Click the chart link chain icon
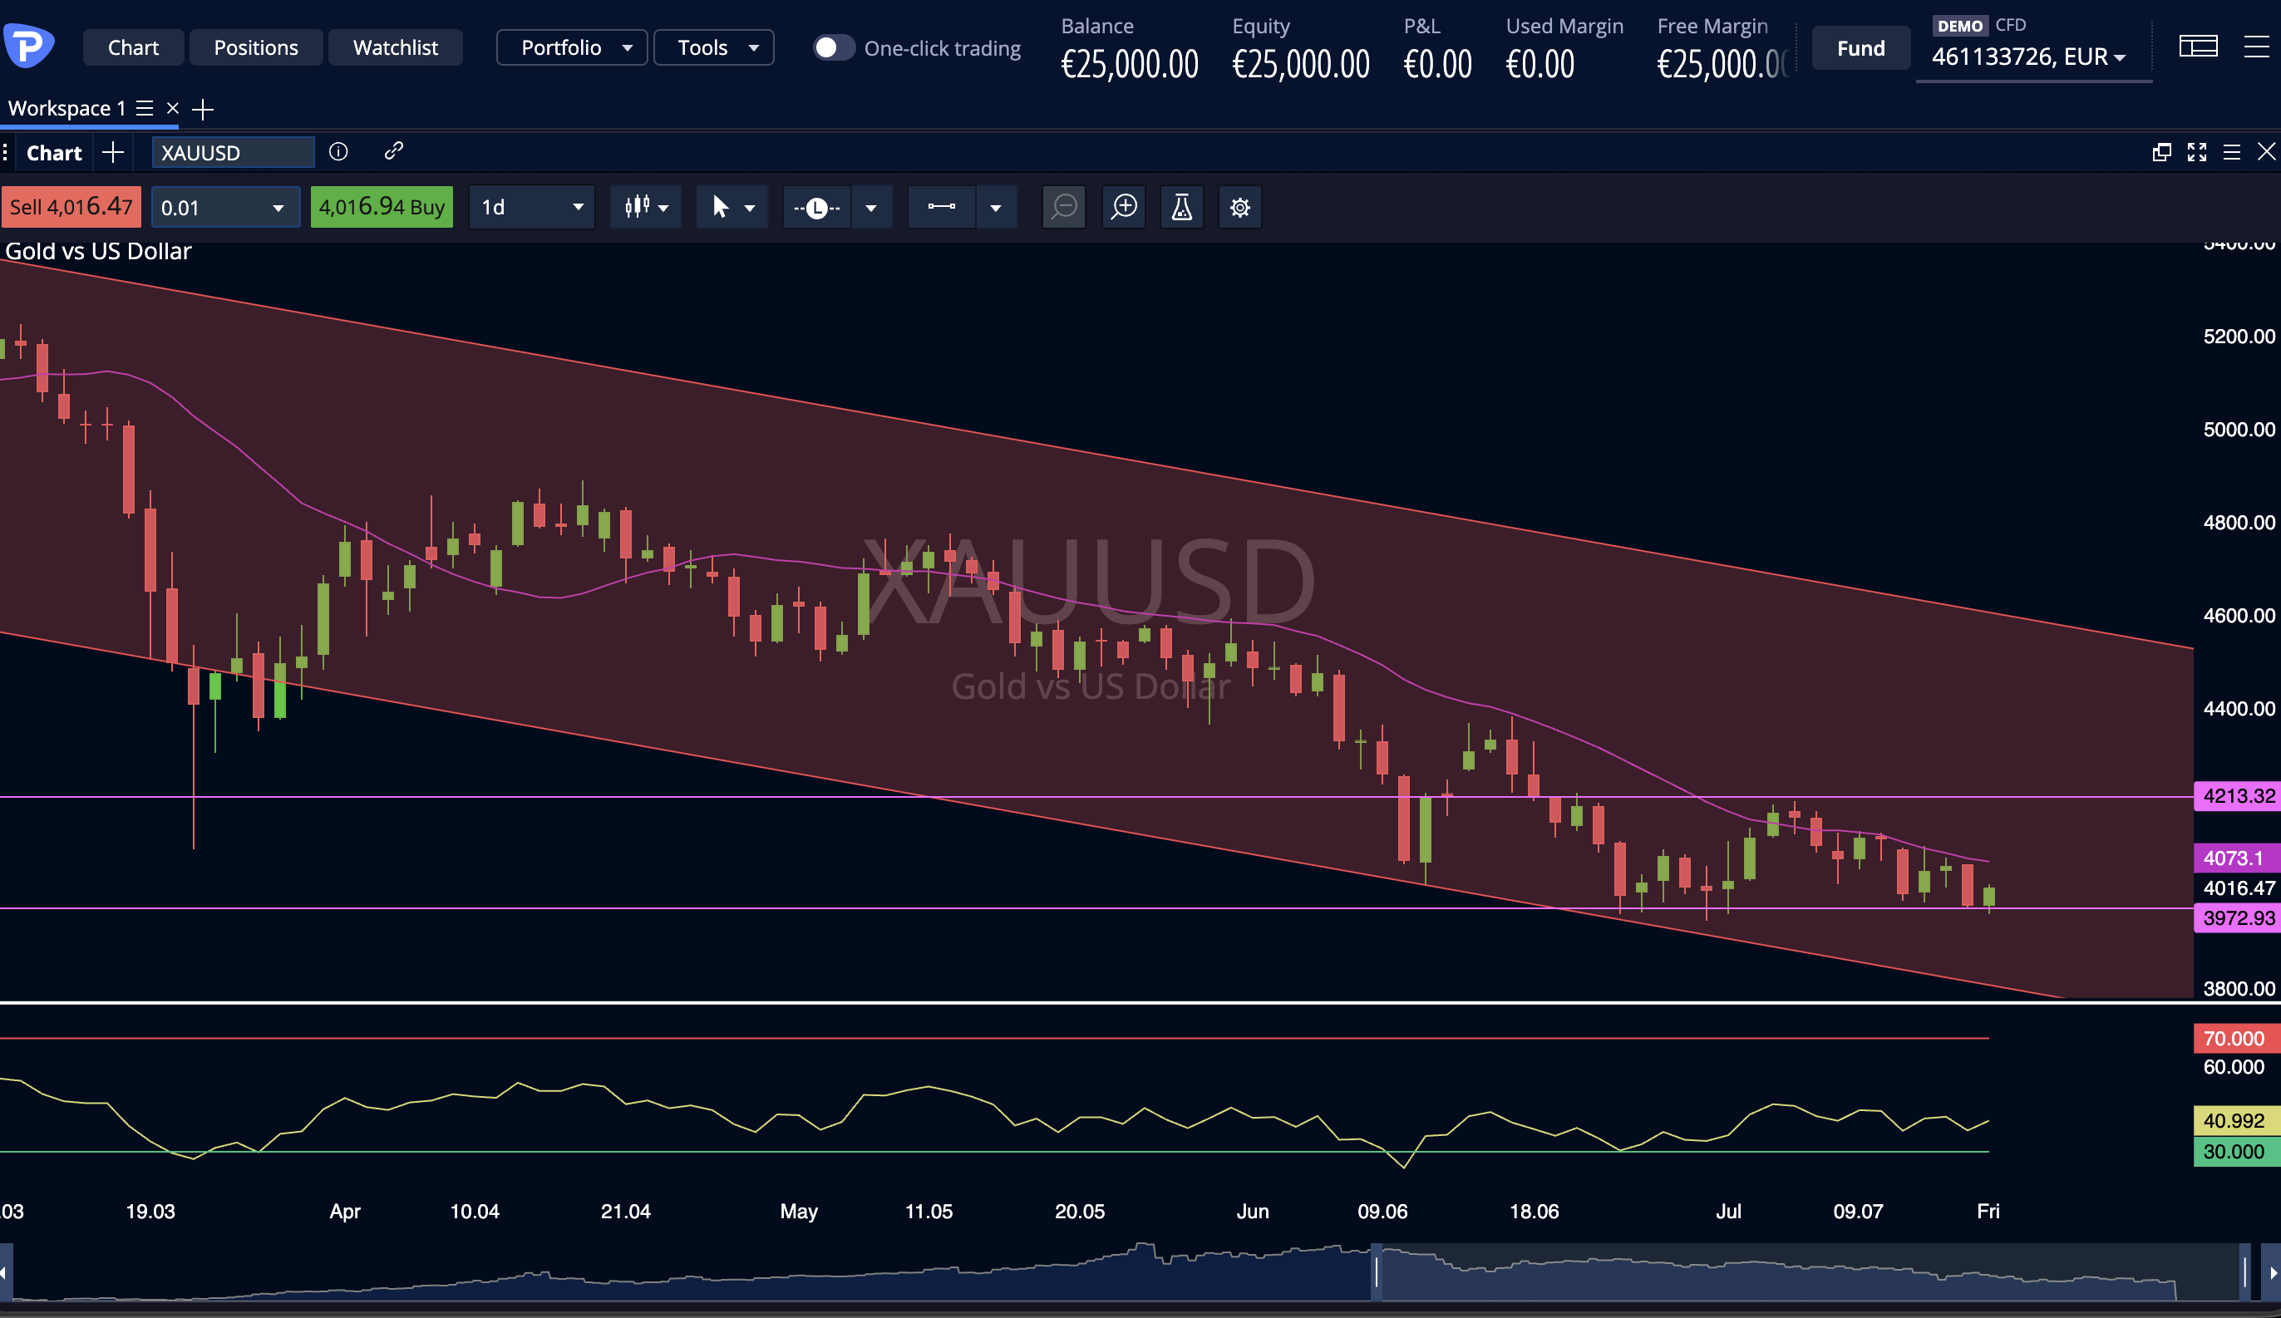 pyautogui.click(x=393, y=151)
